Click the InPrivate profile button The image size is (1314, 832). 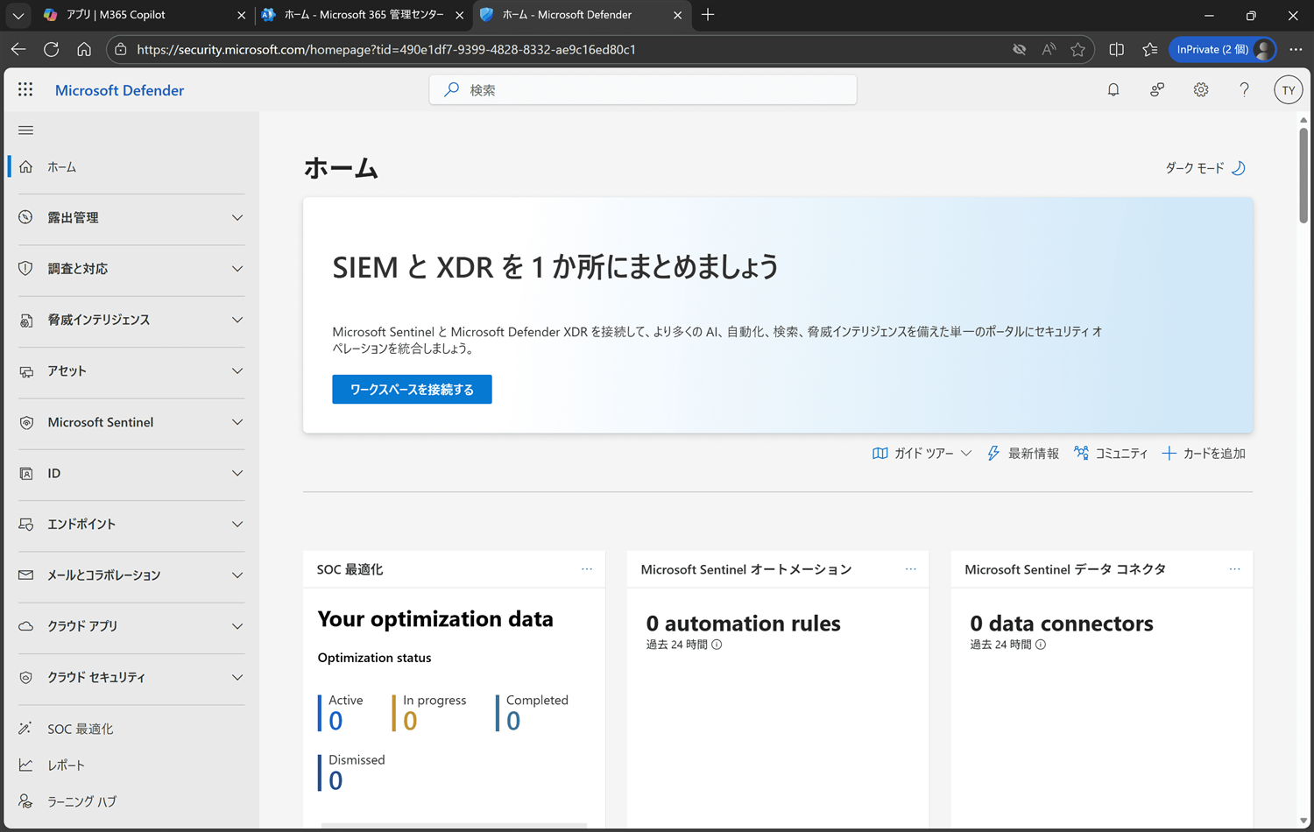[x=1223, y=49]
